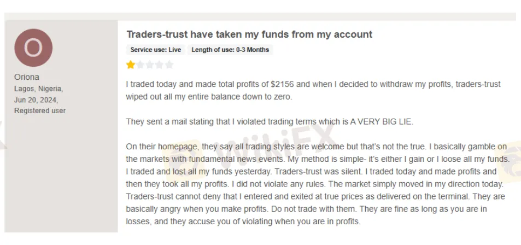The height and width of the screenshot is (245, 521).
Task: Click the third rating star
Action: [x=150, y=65]
